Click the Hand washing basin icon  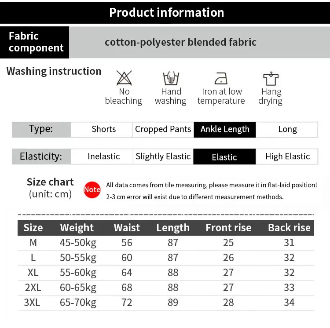171,78
